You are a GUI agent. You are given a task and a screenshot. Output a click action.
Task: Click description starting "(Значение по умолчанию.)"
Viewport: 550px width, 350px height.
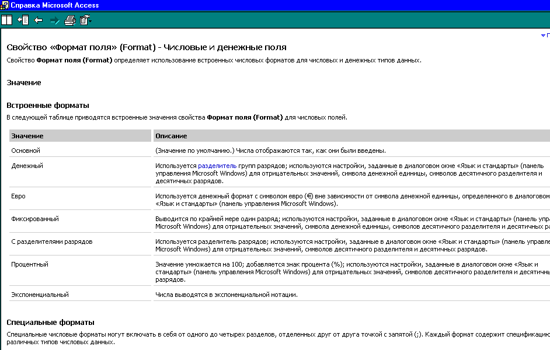point(270,150)
